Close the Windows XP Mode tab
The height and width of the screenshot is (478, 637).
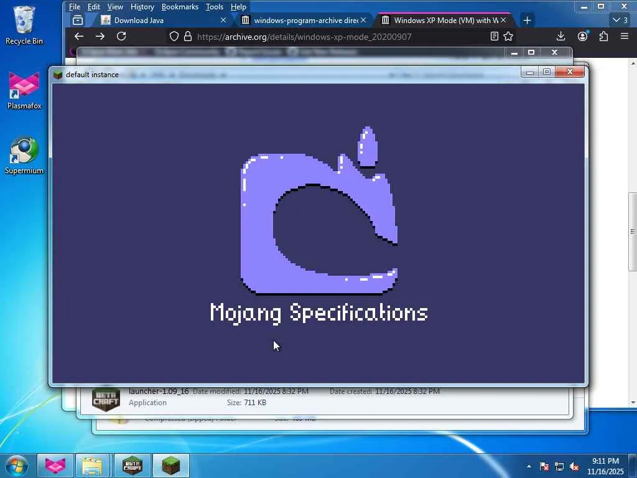coord(503,20)
